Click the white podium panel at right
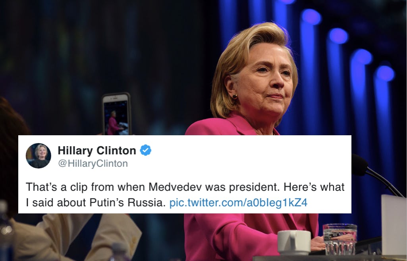Viewport: 407px width, 261px height. tap(394, 225)
